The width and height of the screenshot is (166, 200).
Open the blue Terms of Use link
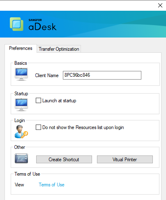click(x=51, y=185)
